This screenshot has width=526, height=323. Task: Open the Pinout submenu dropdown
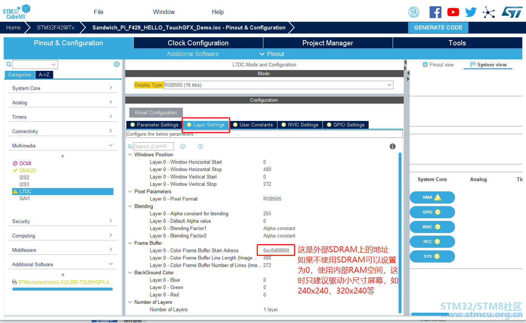[x=272, y=54]
